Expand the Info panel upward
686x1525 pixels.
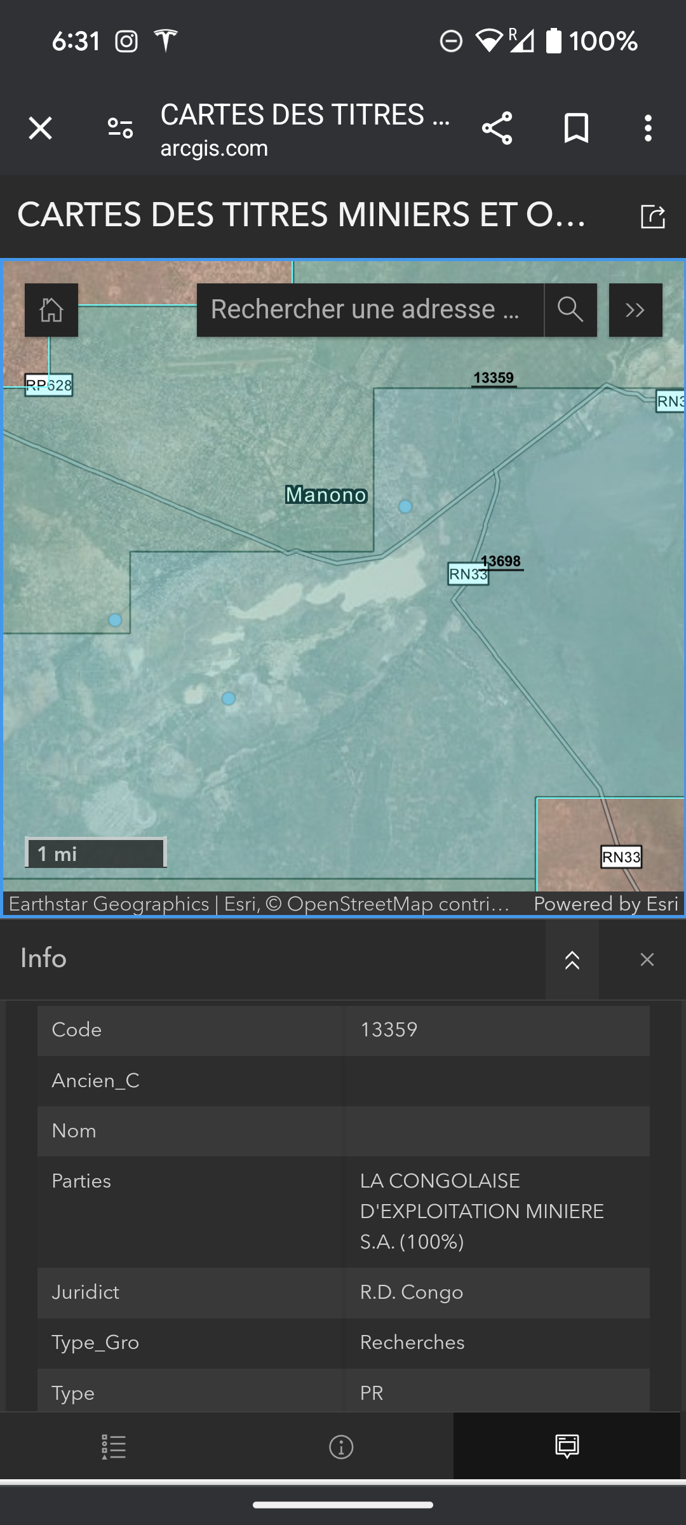(572, 959)
